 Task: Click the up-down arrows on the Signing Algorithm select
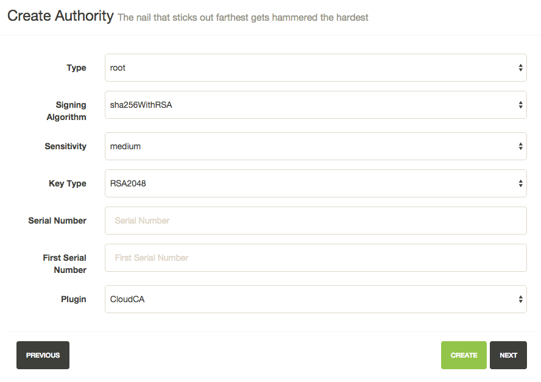520,105
